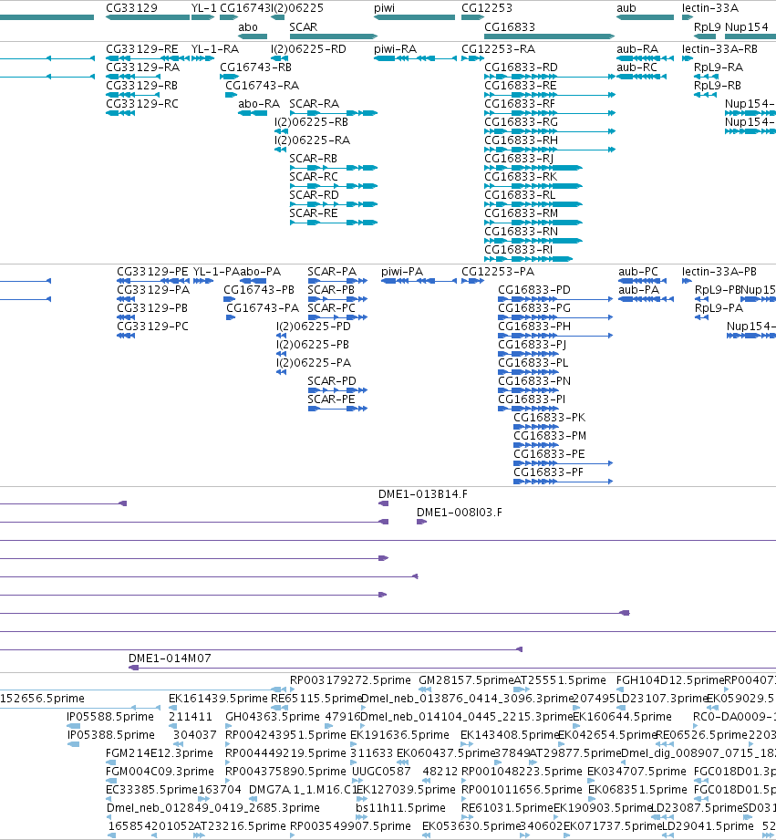The width and height of the screenshot is (776, 840).
Task: Select protein CG33129-PE label
Action: (x=152, y=272)
